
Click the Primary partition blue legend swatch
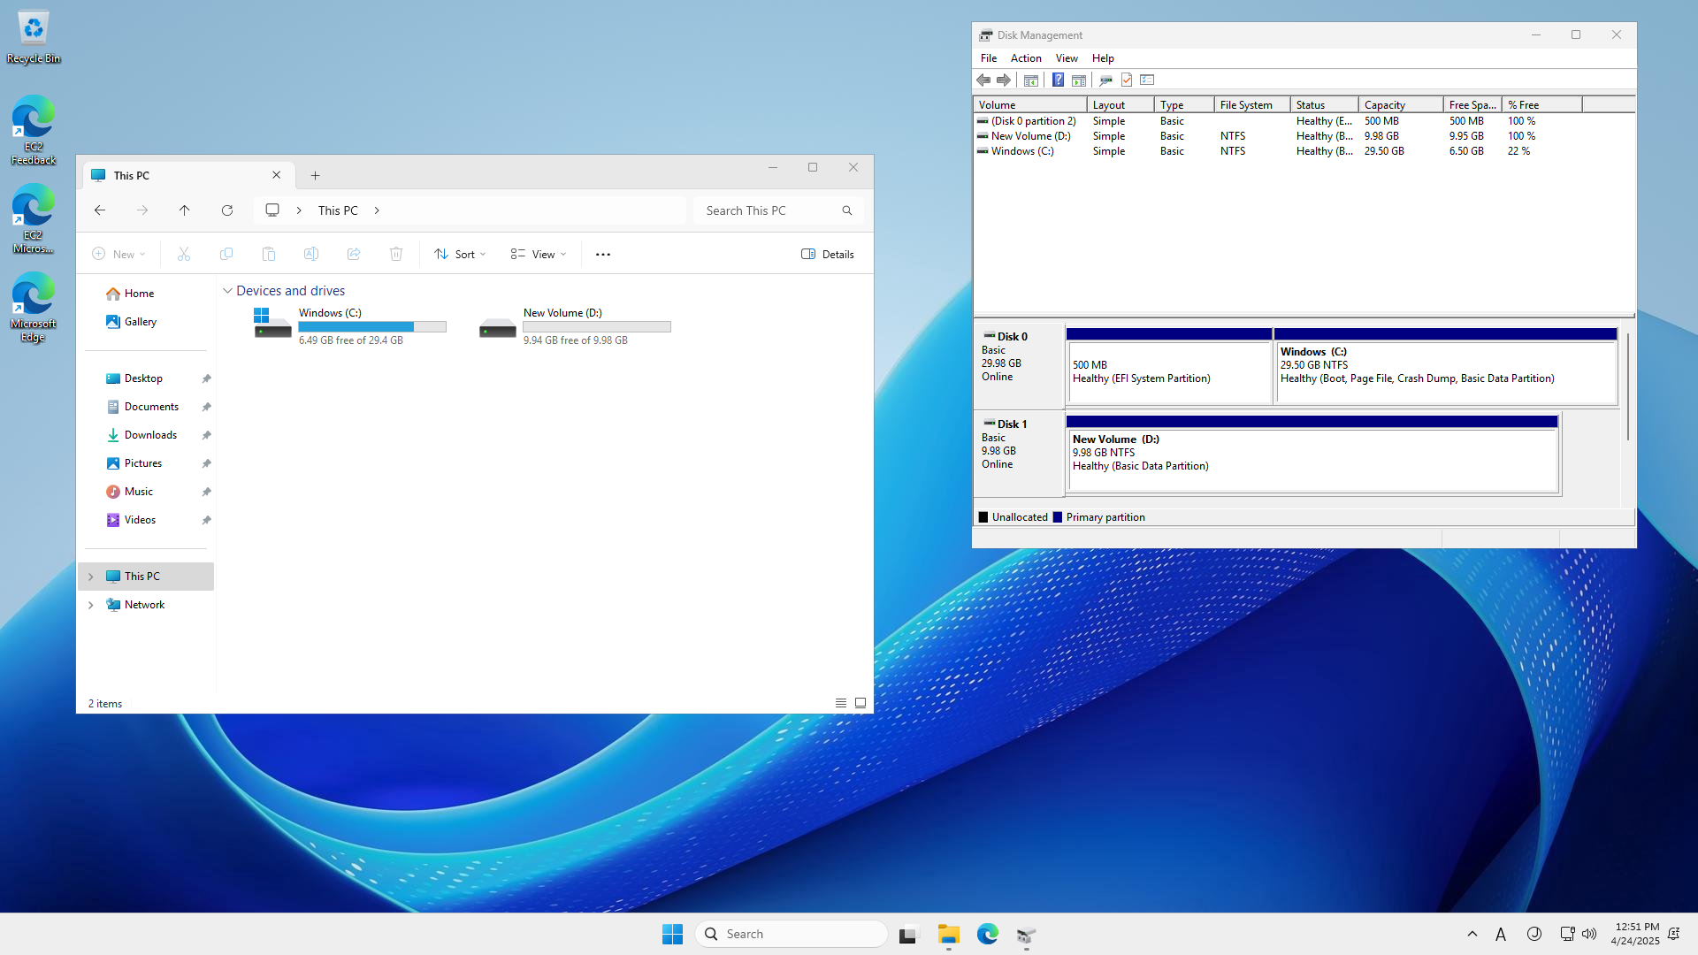point(1058,517)
